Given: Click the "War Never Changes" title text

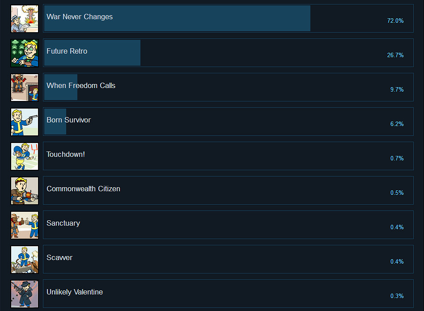Looking at the screenshot, I should [x=80, y=17].
